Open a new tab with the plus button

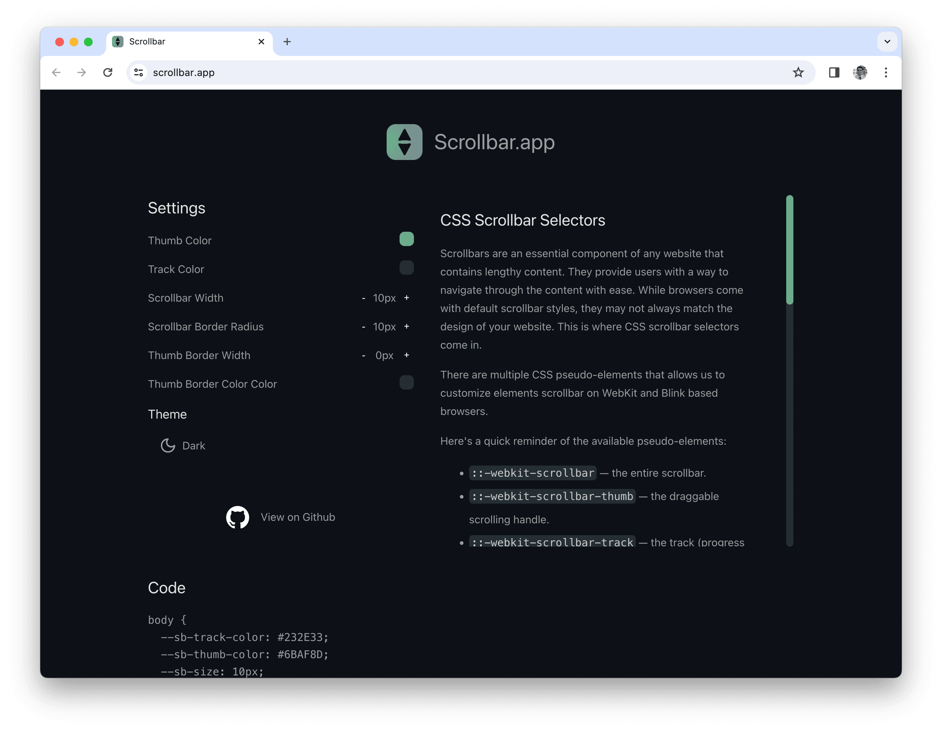[x=287, y=41]
